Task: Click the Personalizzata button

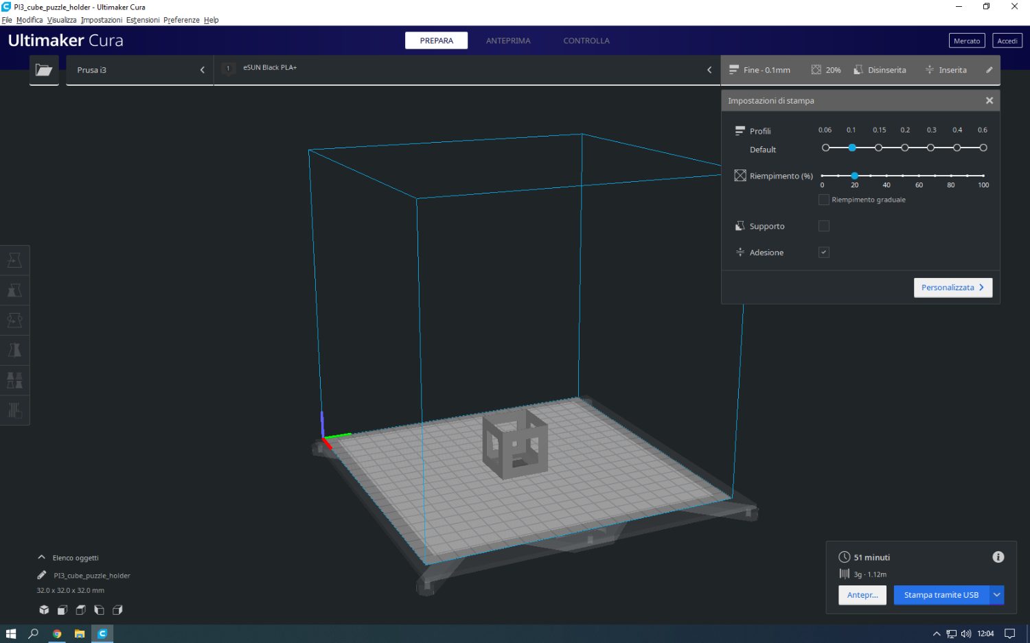Action: tap(952, 288)
